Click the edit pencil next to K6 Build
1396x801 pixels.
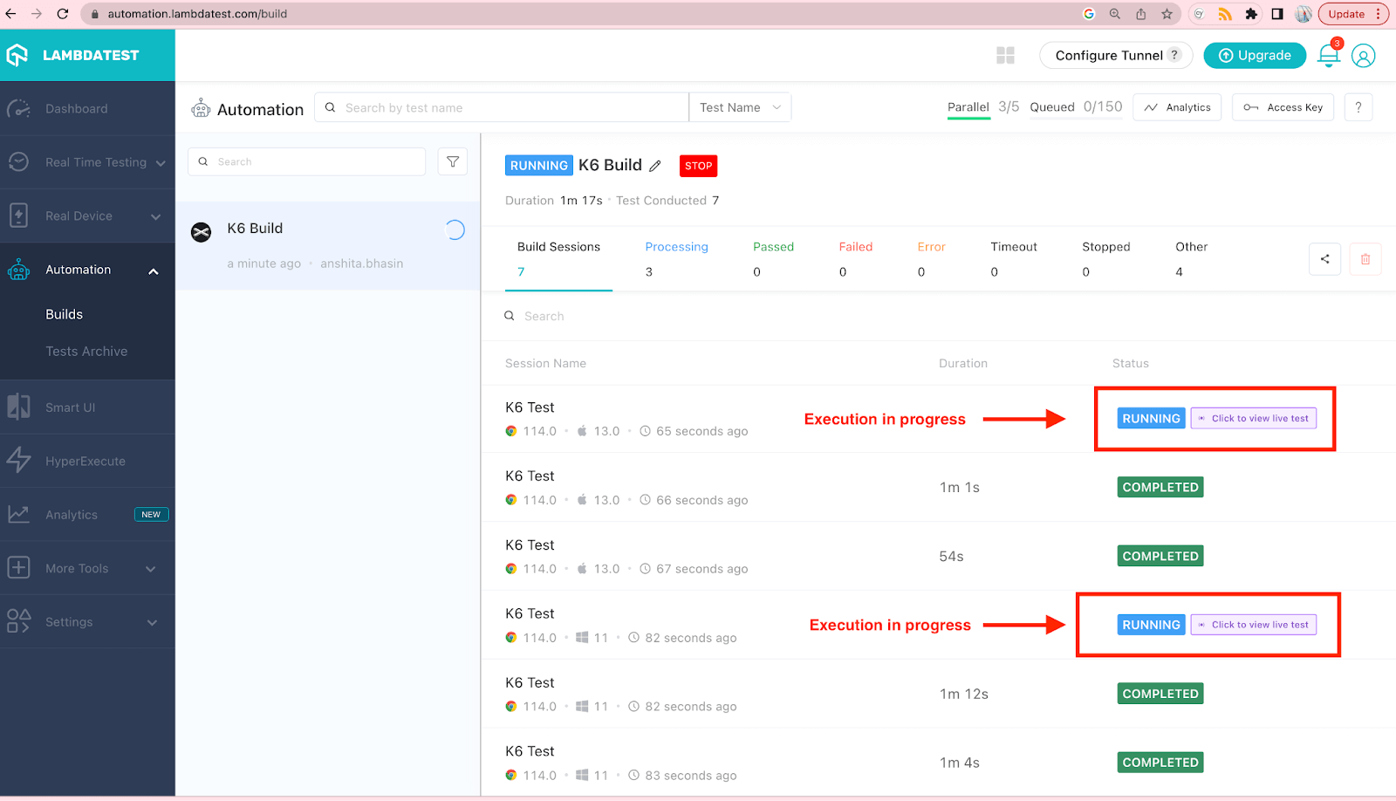tap(655, 165)
